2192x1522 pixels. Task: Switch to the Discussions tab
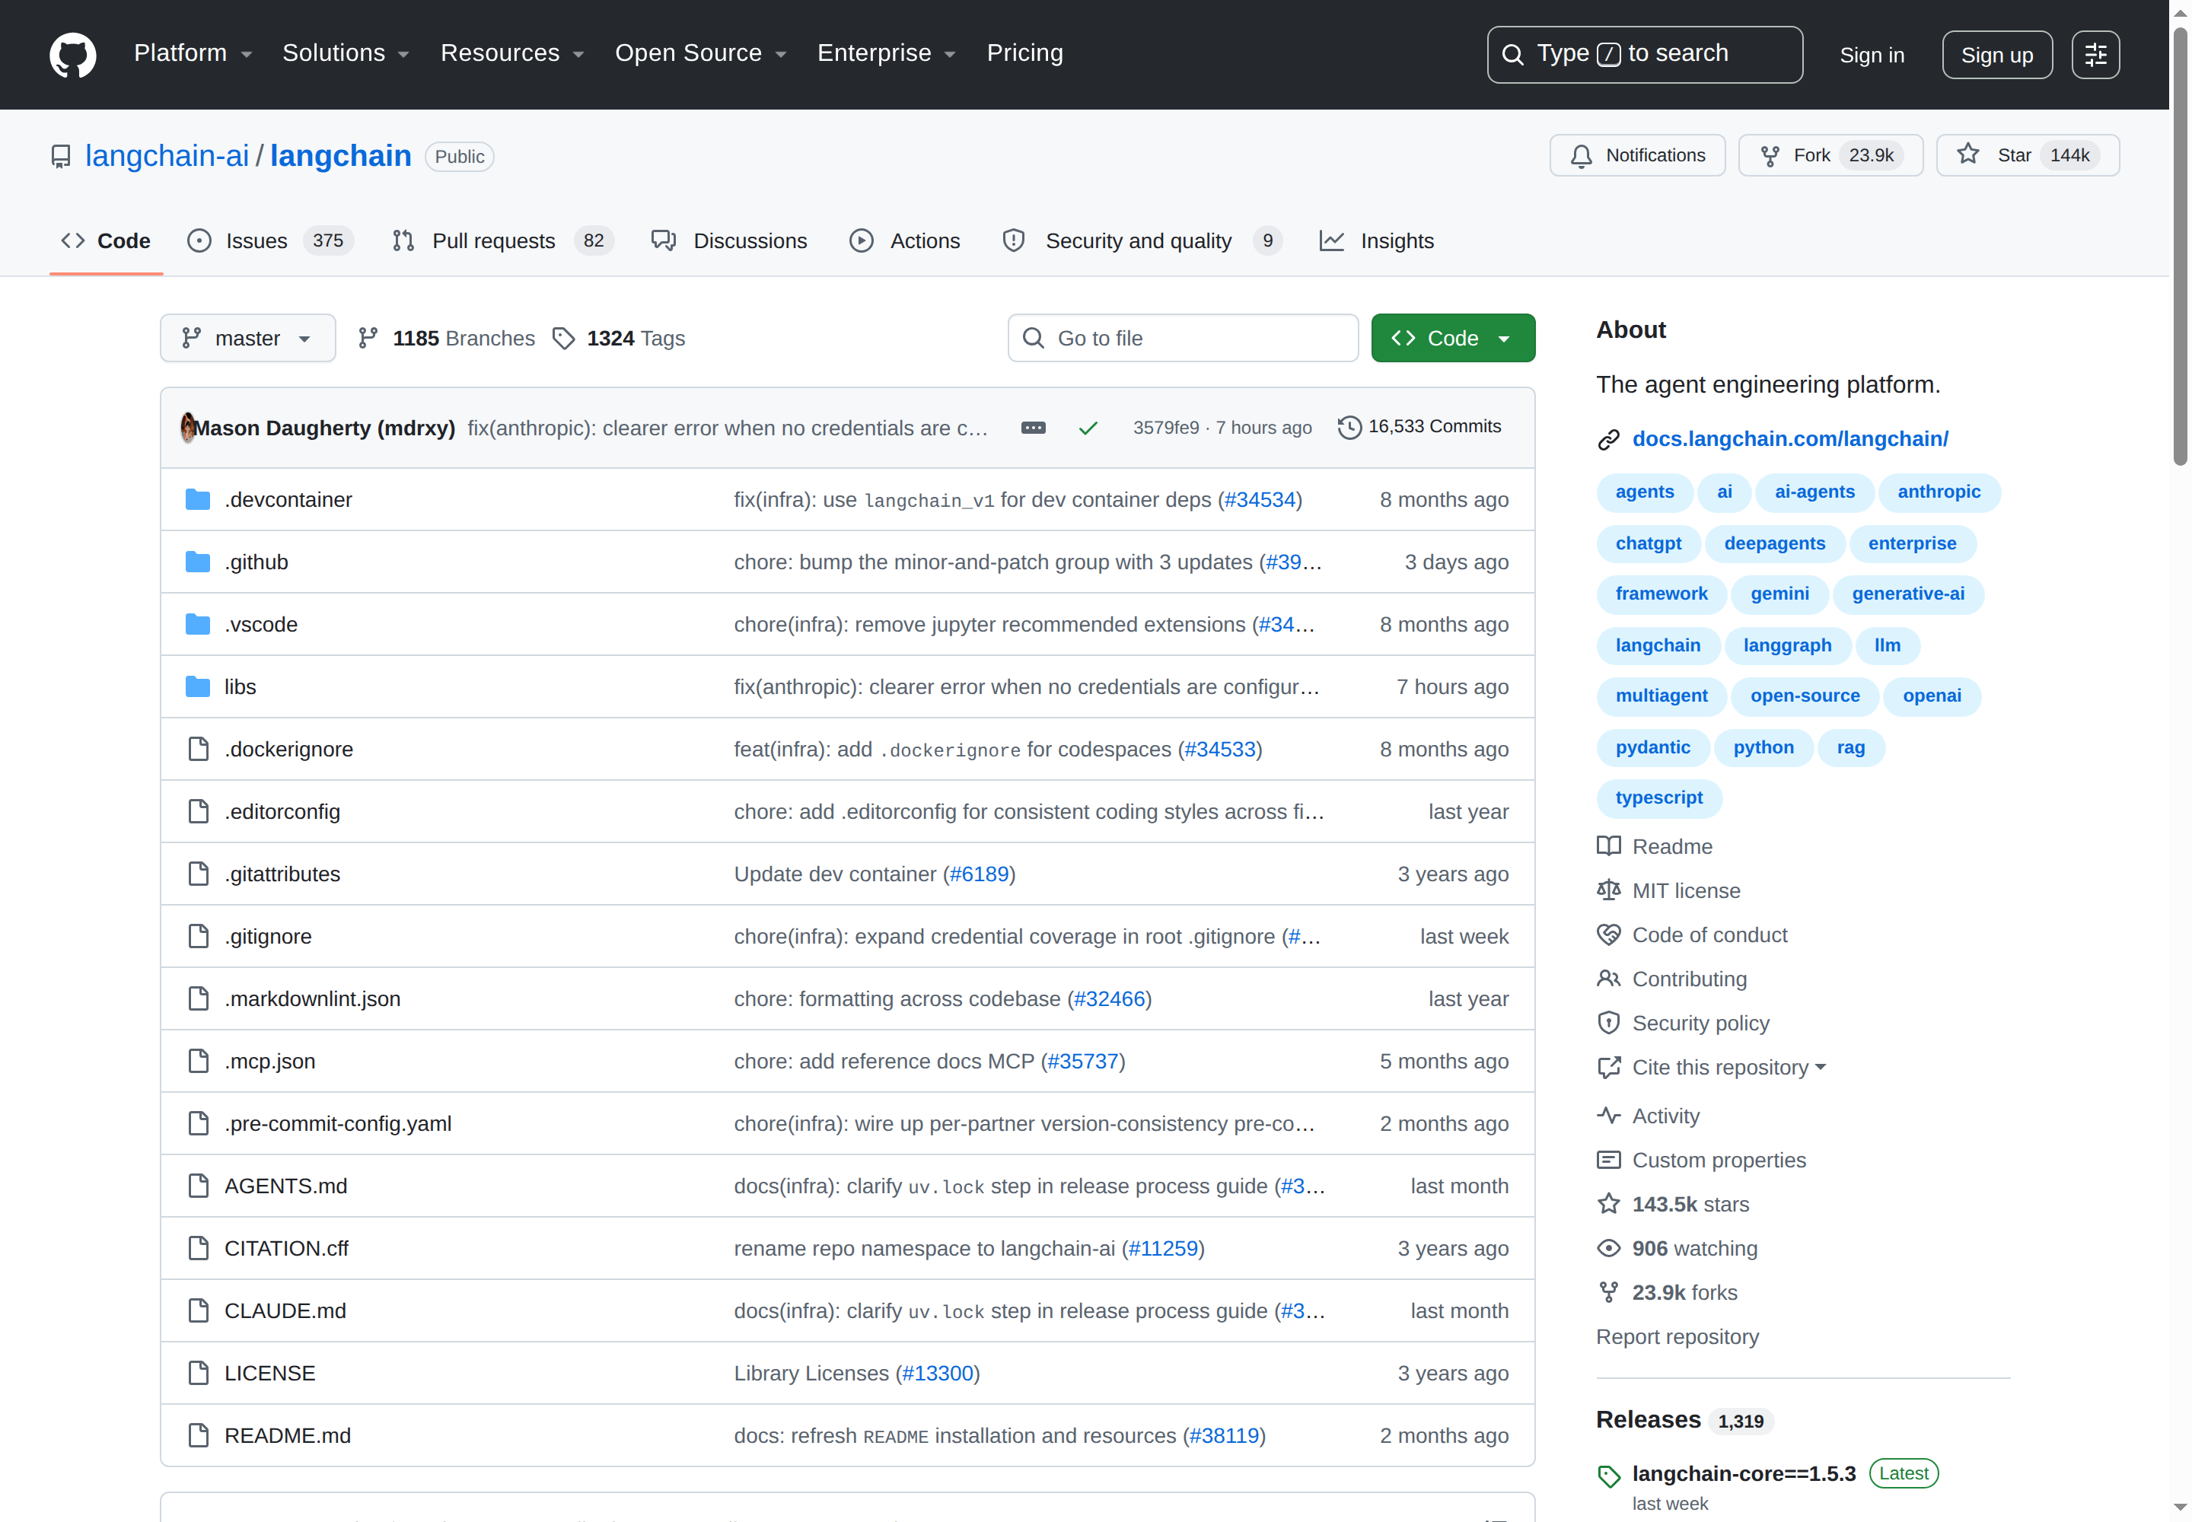pos(730,241)
